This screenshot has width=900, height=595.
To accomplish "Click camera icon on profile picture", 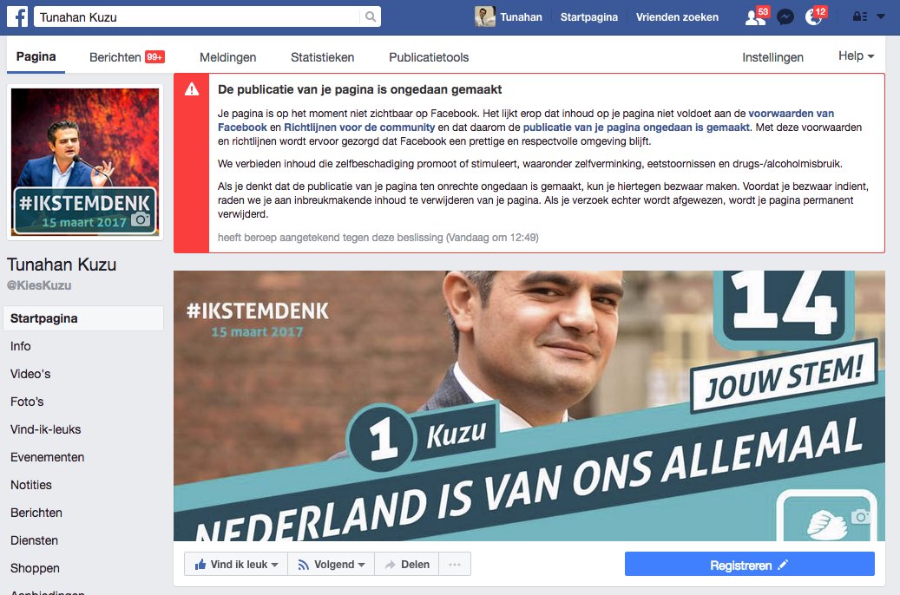I will pyautogui.click(x=141, y=219).
